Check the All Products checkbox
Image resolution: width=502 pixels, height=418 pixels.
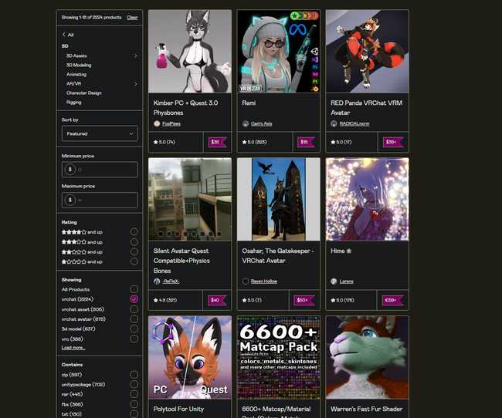pyautogui.click(x=134, y=289)
